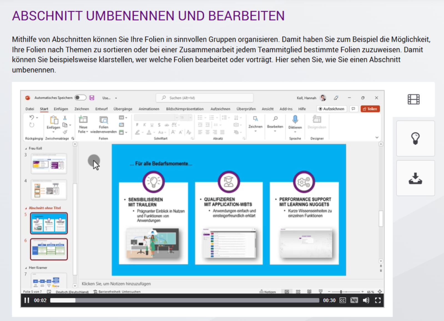Image resolution: width=444 pixels, height=321 pixels.
Task: Click the Aufzeichnen button
Action: (331, 109)
